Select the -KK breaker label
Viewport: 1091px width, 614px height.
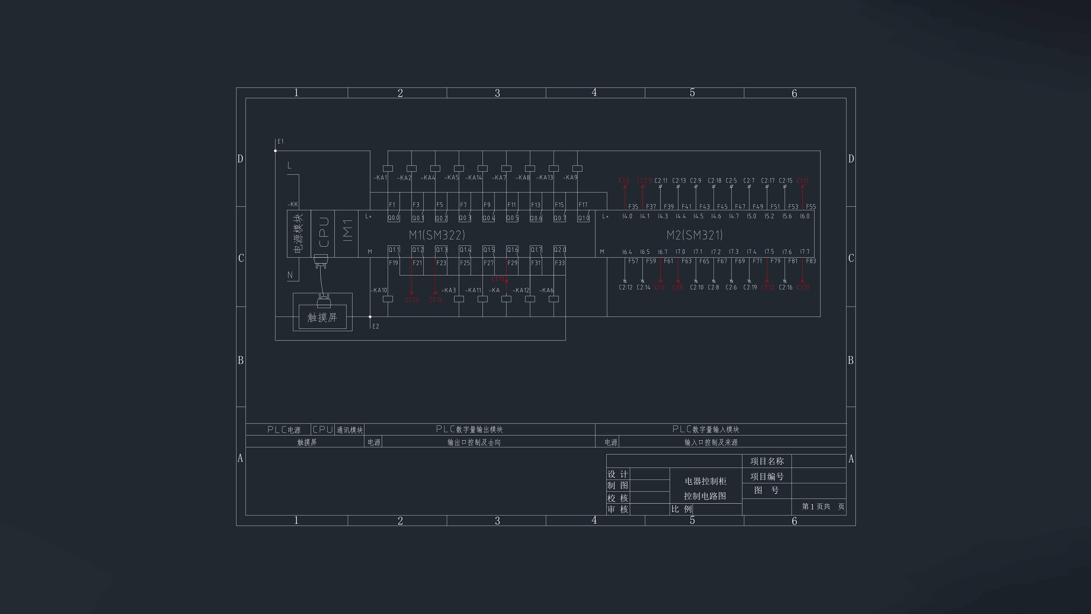293,204
